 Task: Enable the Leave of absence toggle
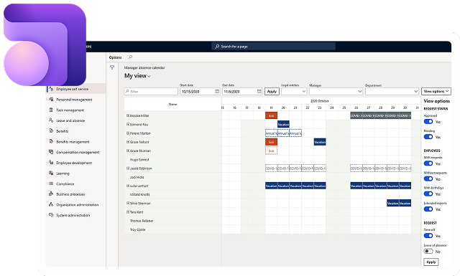pos(428,251)
